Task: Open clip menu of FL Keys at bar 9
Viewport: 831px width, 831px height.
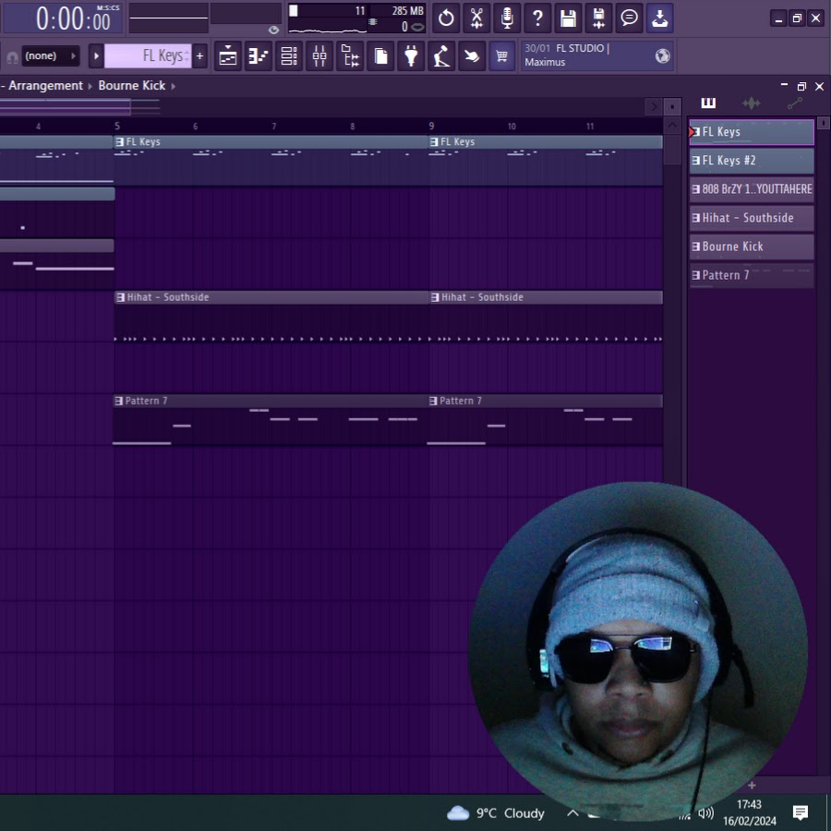Action: coord(434,142)
